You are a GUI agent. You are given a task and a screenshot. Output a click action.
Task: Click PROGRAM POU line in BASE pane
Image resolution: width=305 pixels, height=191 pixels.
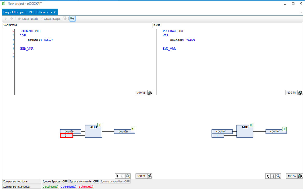click(x=173, y=31)
